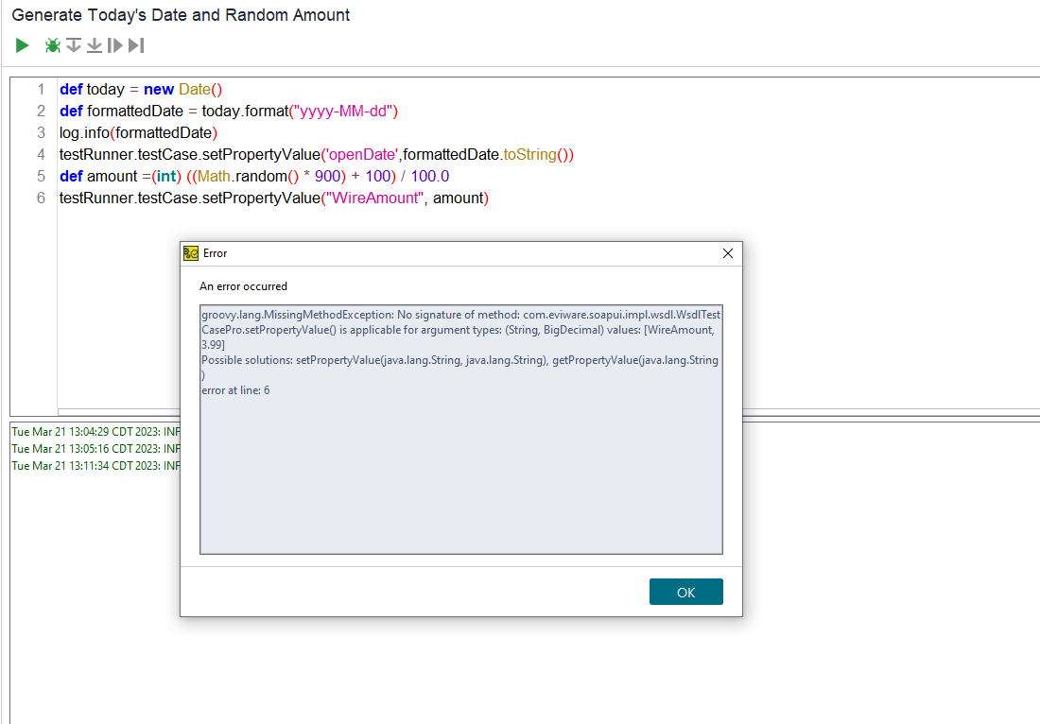Click the Step Into debug icon
This screenshot has width=1040, height=724.
click(95, 45)
